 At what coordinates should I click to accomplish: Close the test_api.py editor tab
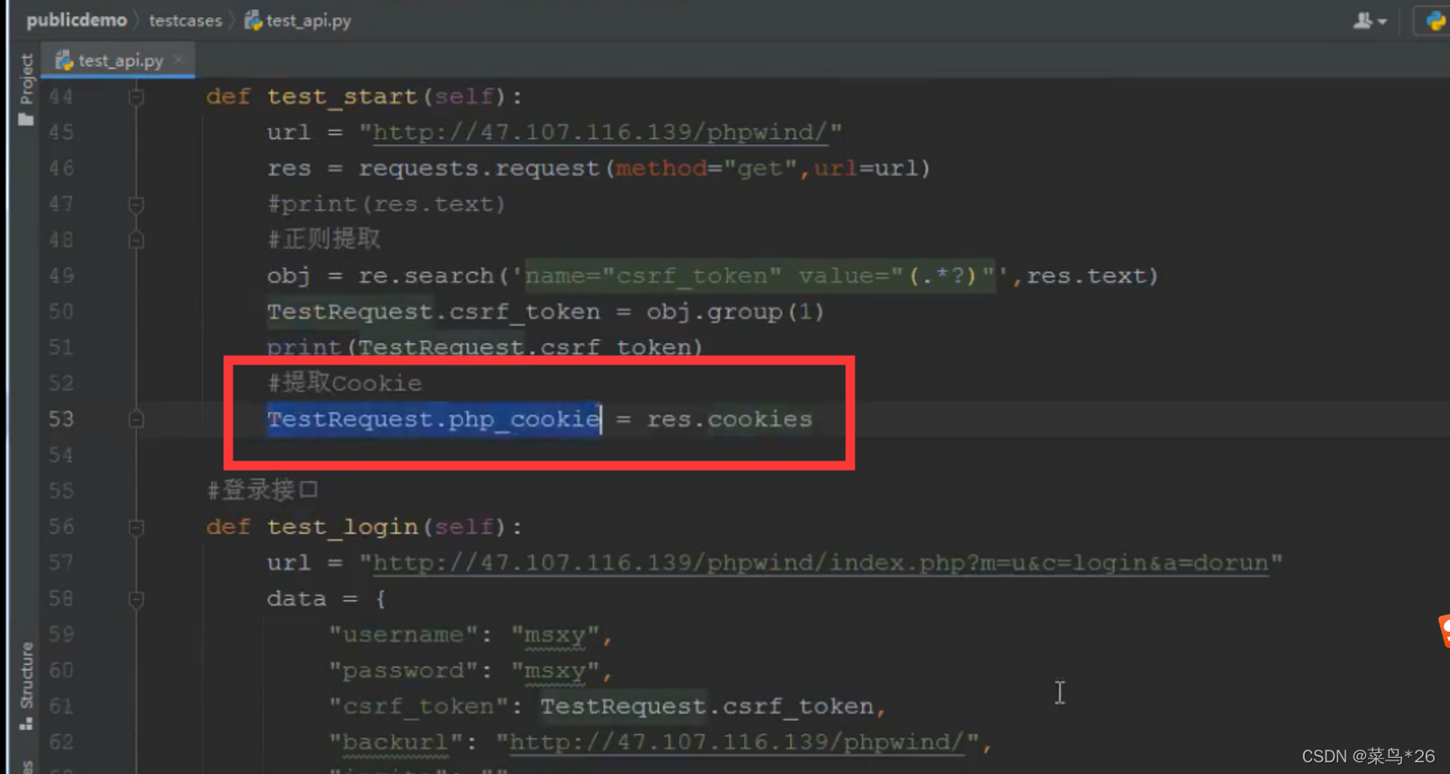point(179,59)
